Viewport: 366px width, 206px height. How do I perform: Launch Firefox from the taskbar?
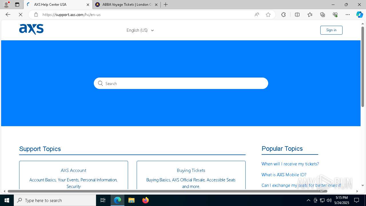[145, 200]
